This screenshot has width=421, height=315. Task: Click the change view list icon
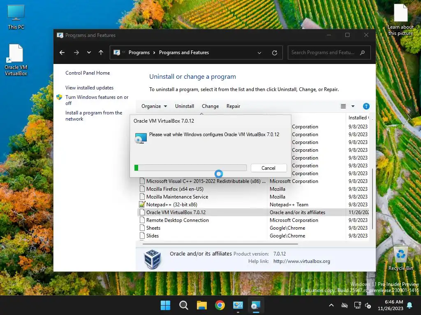(x=343, y=106)
